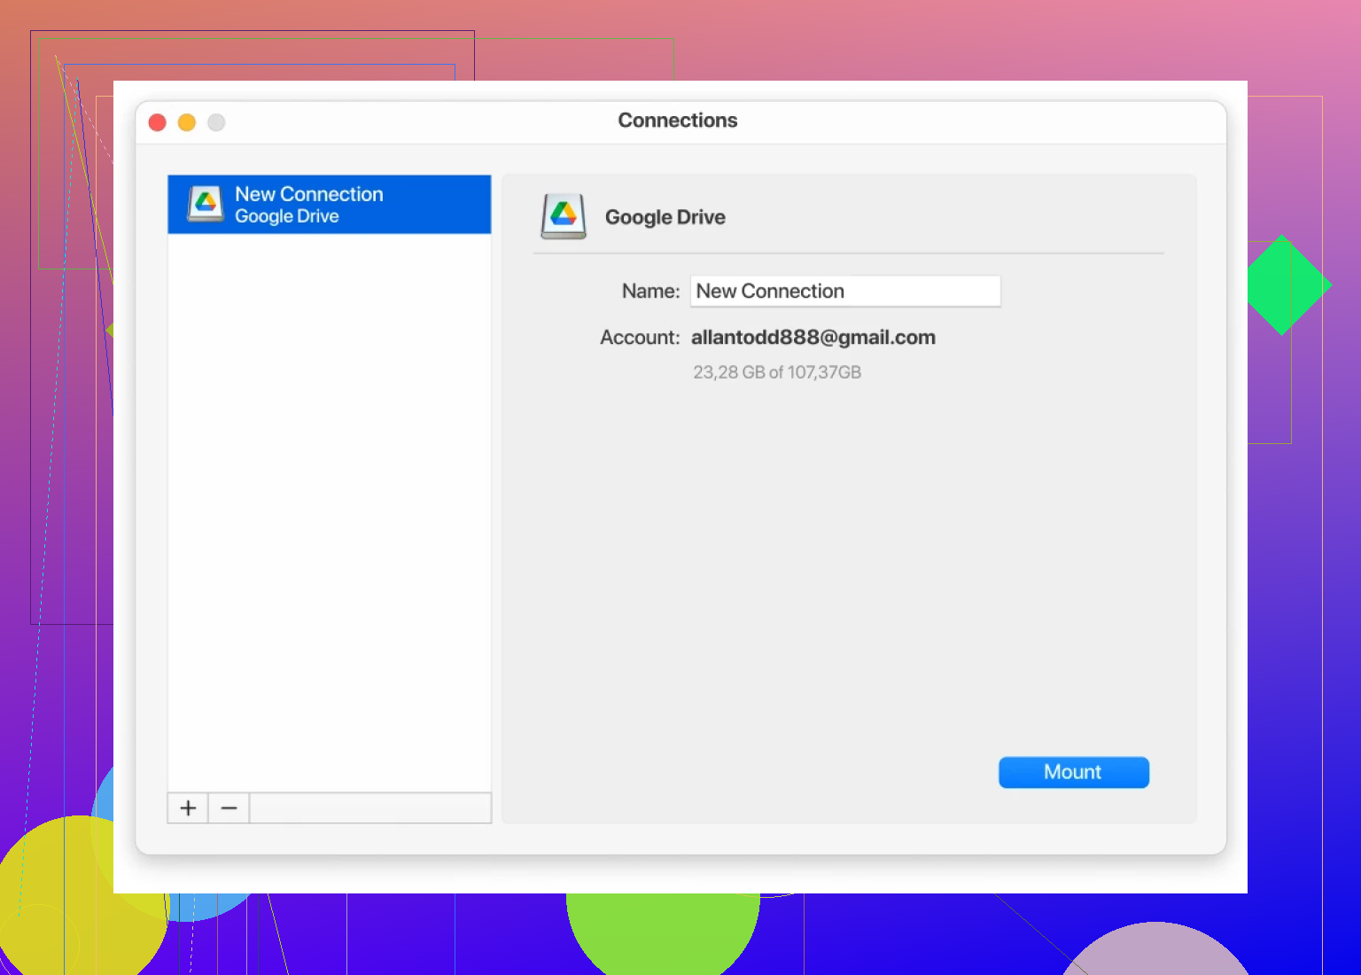1361x975 pixels.
Task: Click the empty footer bar beside the minus button
Action: click(x=369, y=807)
